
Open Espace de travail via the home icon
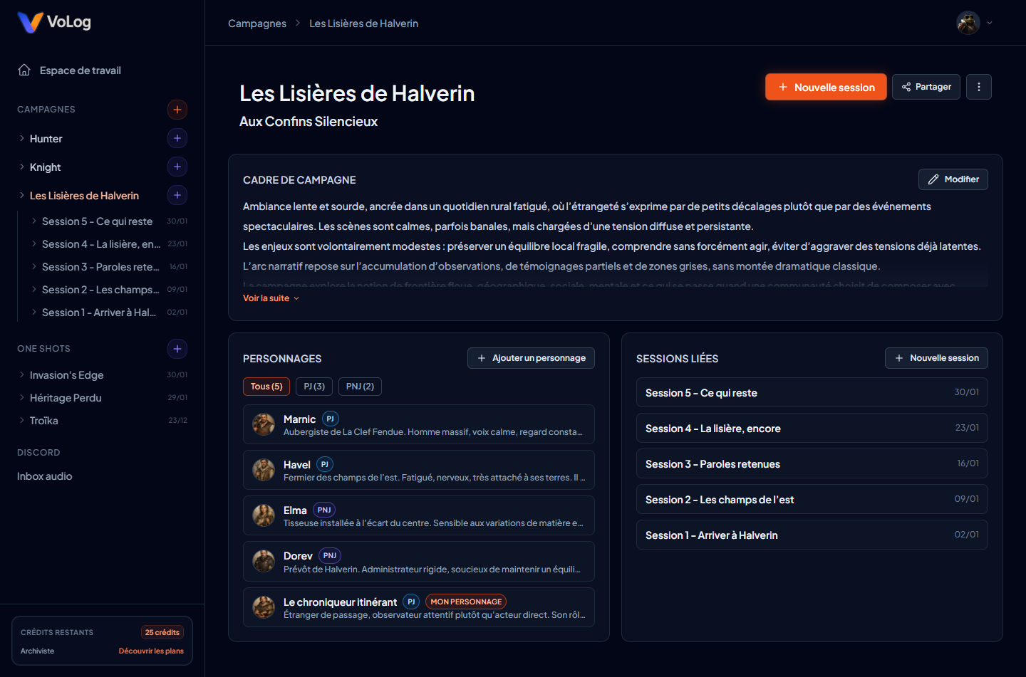pos(25,70)
